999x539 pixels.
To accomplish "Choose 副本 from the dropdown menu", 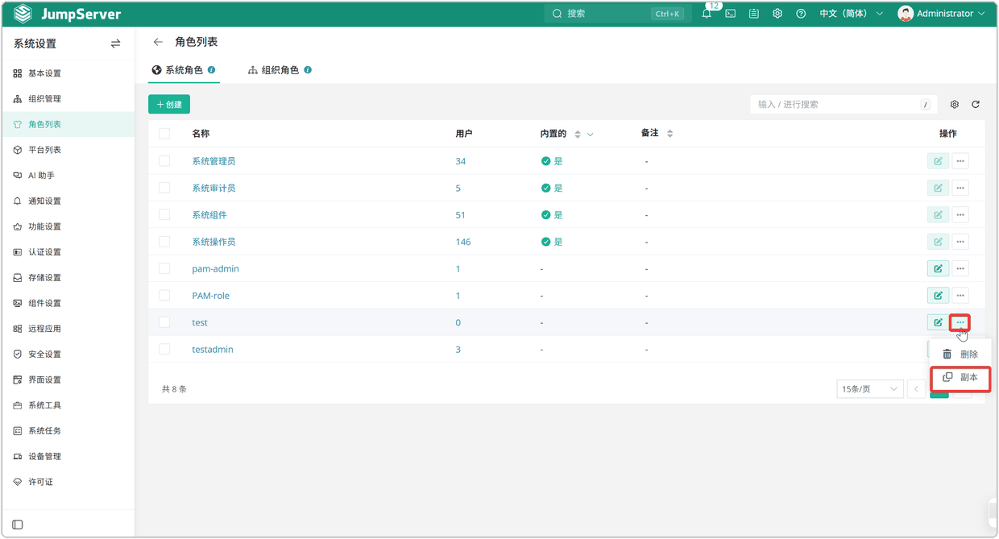I will [x=960, y=377].
